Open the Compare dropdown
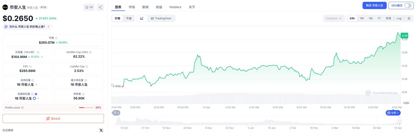This screenshot has height=133, width=417. pyautogui.click(x=334, y=18)
